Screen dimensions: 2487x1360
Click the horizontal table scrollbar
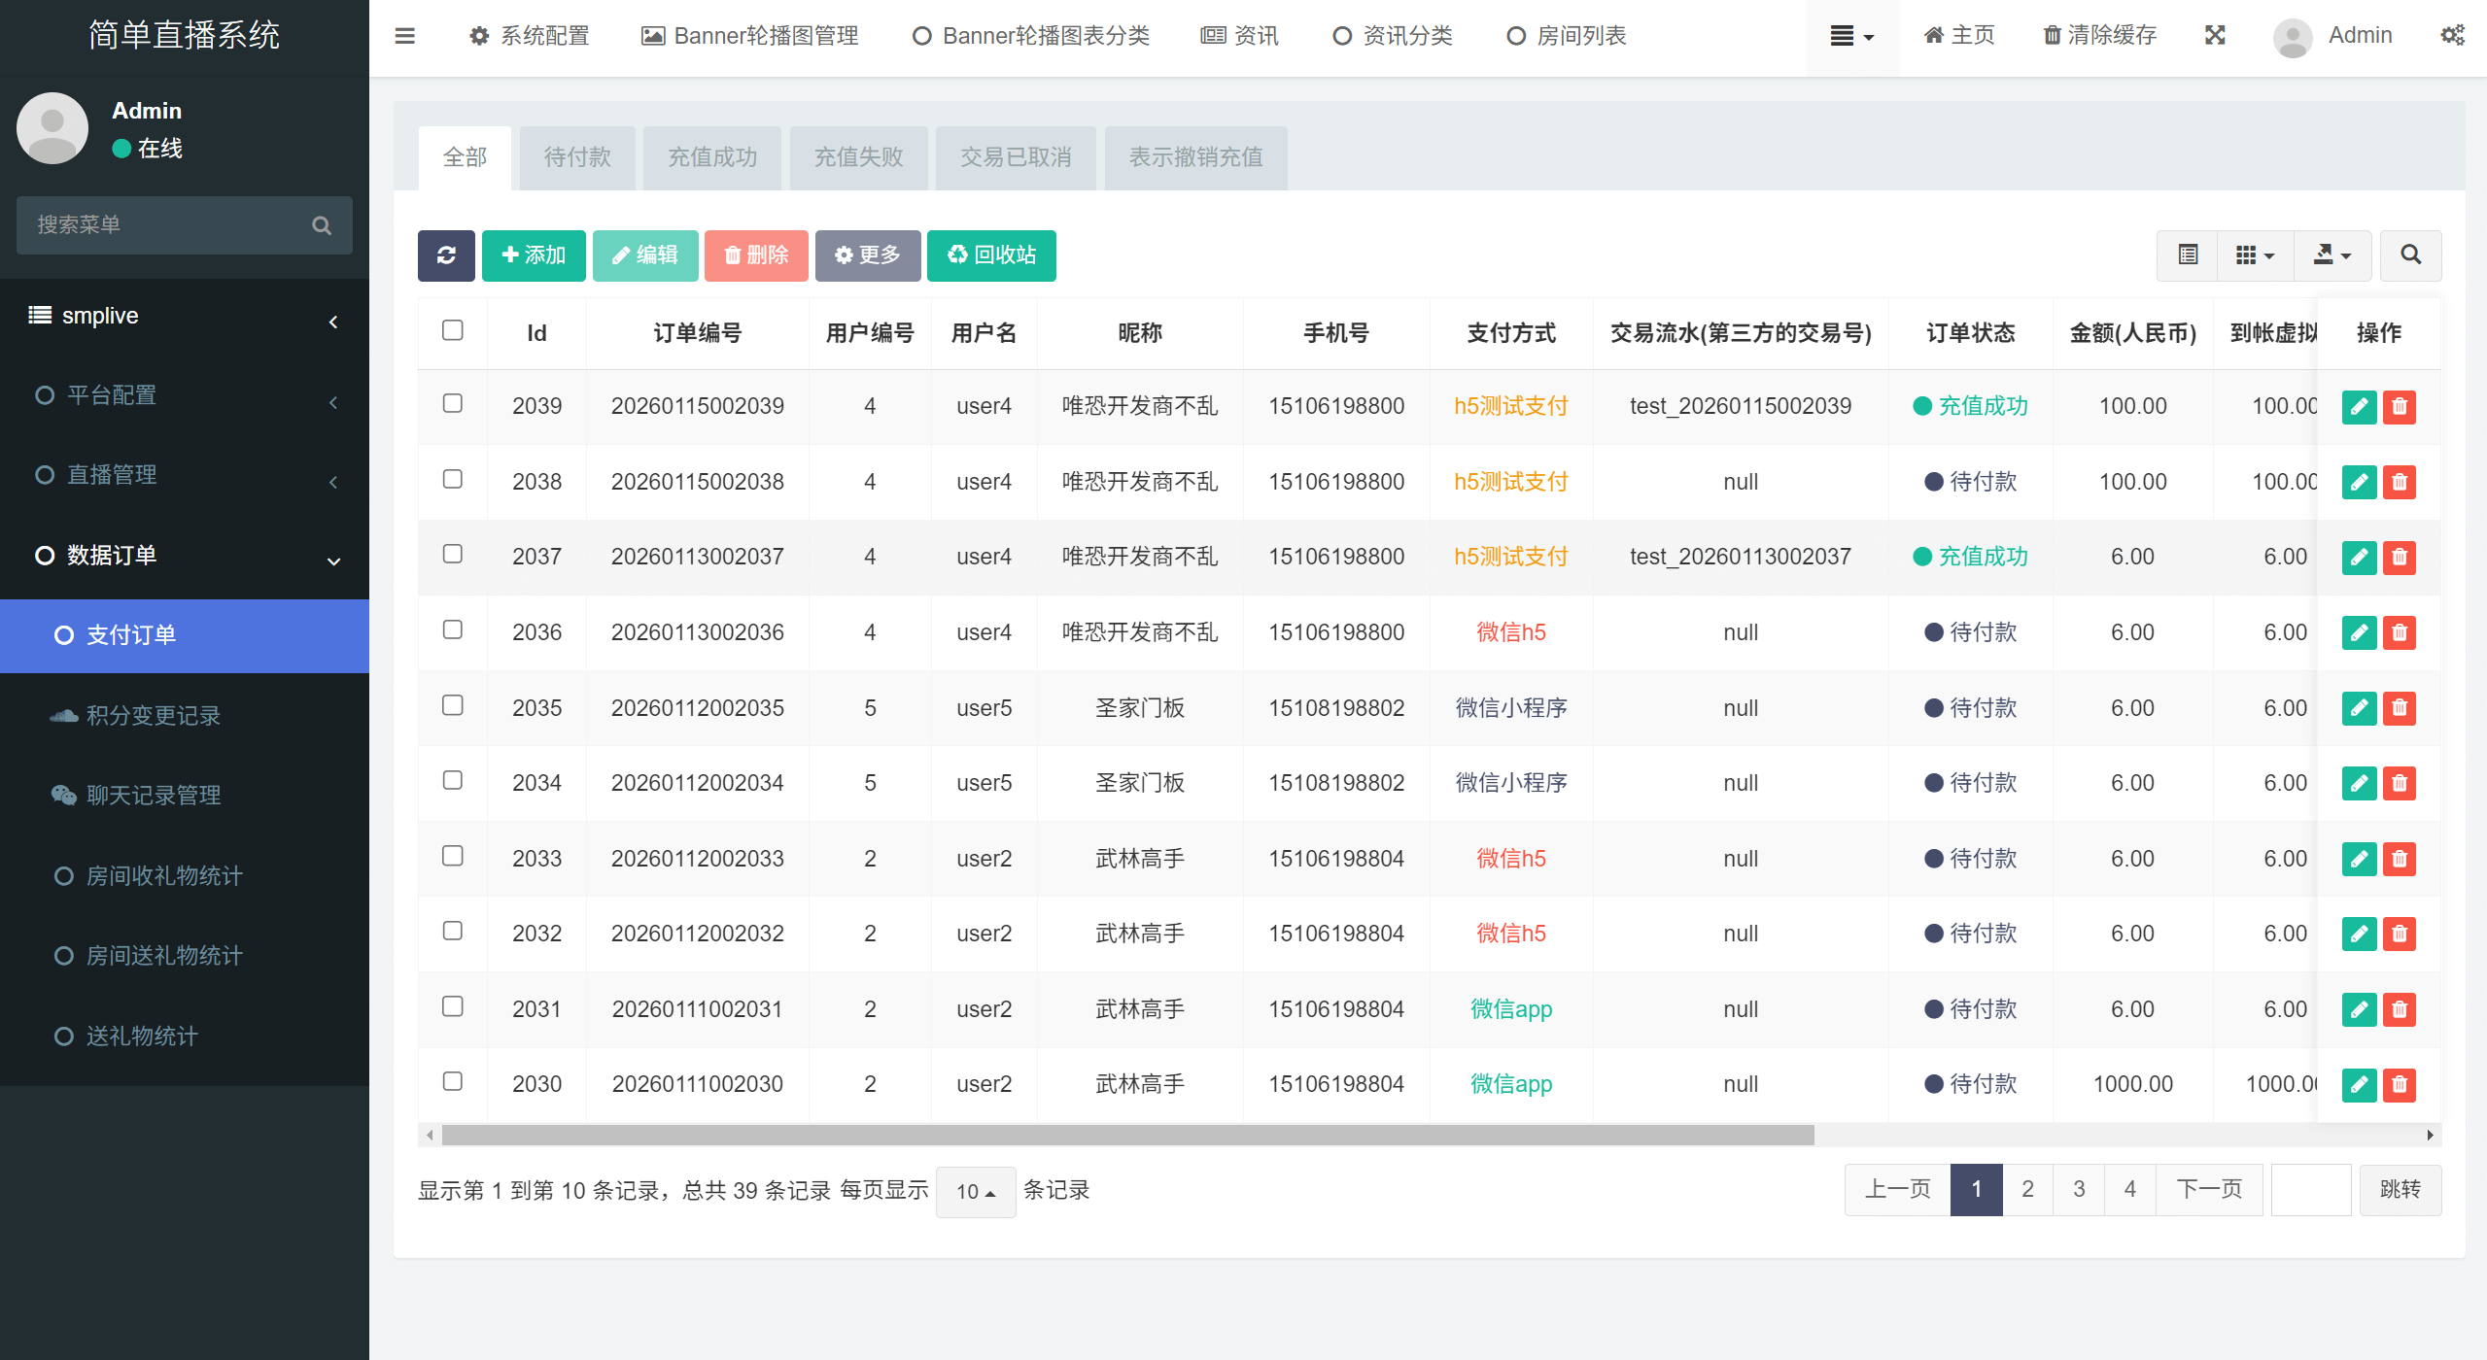pos(1127,1135)
